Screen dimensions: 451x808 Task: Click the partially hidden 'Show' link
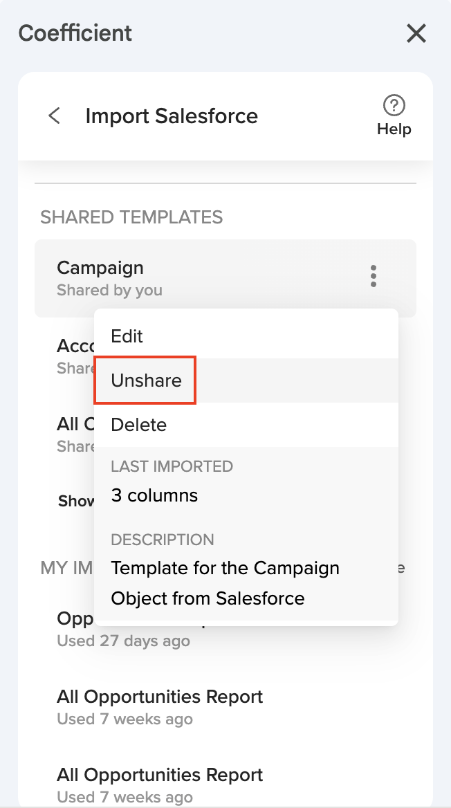click(x=76, y=501)
